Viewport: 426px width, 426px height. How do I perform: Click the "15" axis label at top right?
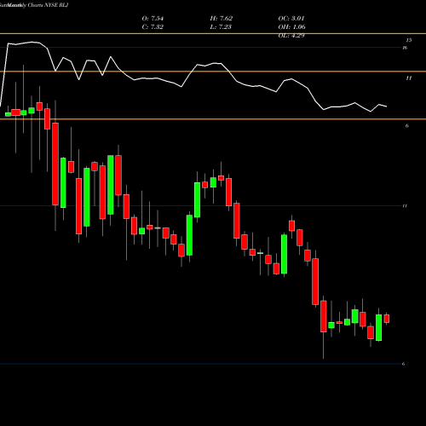(x=409, y=40)
